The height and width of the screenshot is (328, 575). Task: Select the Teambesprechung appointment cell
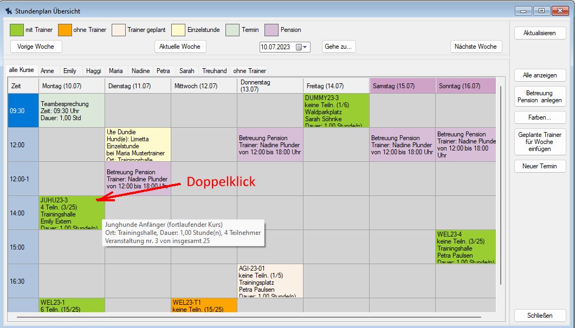pyautogui.click(x=72, y=110)
